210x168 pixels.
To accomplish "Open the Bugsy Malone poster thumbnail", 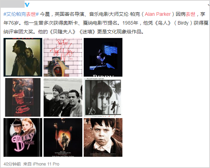I will coord(23,137).
